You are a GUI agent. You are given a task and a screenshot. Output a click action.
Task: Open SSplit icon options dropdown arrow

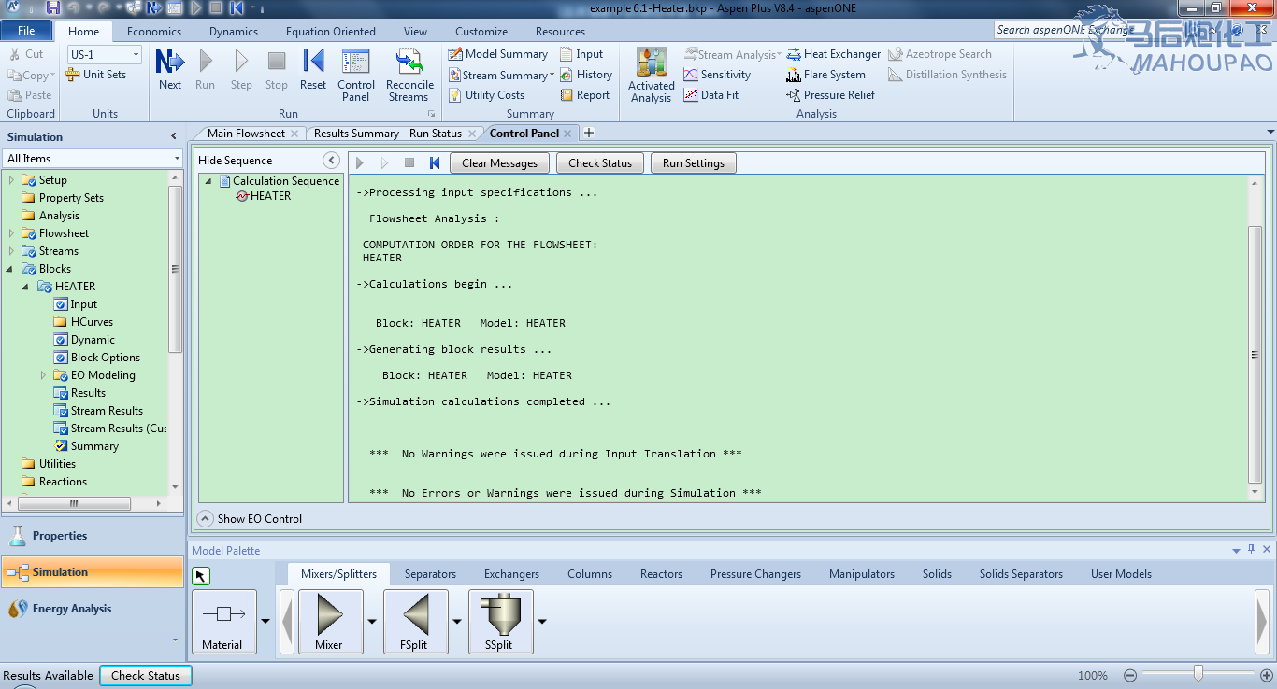(x=542, y=622)
